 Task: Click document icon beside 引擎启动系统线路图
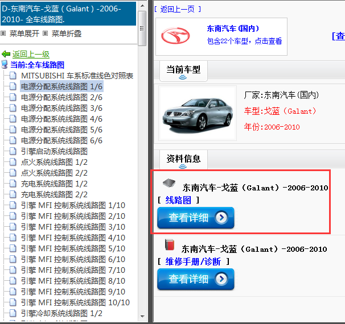click(x=13, y=151)
